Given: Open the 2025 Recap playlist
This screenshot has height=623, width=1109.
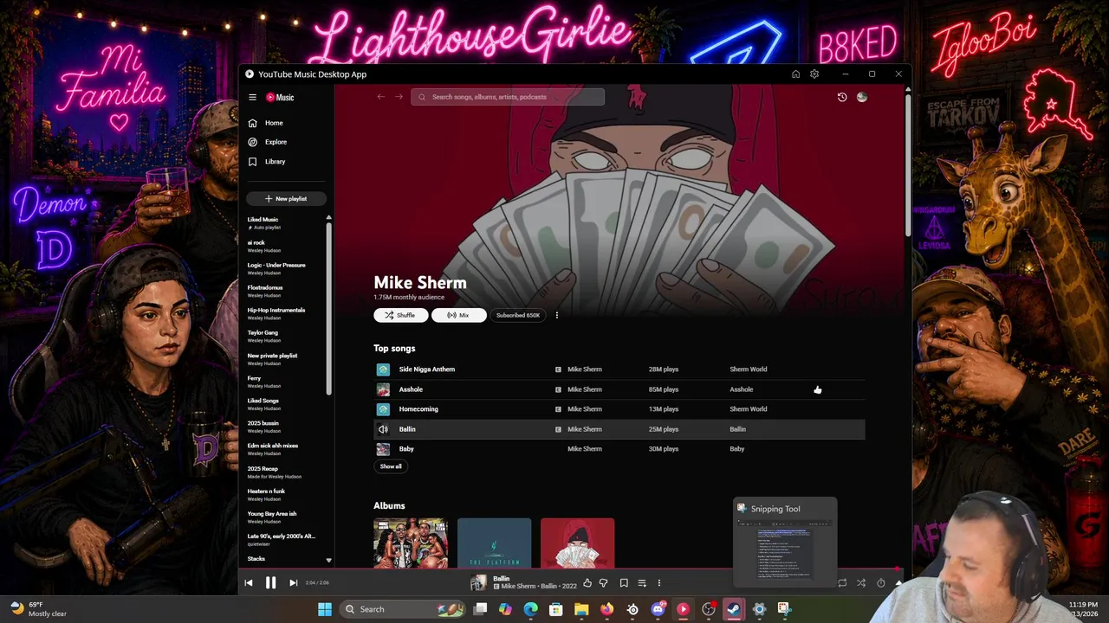Looking at the screenshot, I should (x=263, y=469).
